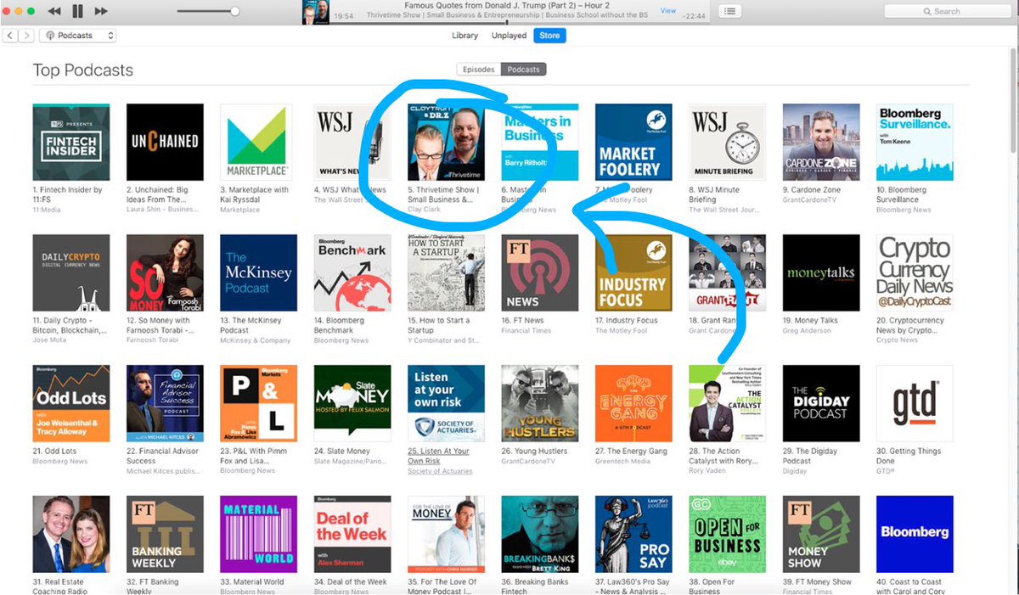Click the "9. Cardone Zone" title

(812, 190)
